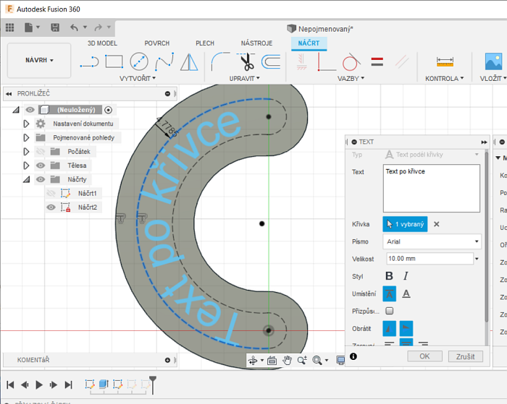Hide the Náčrt2 sketch visibility
This screenshot has height=404, width=507.
coord(51,207)
